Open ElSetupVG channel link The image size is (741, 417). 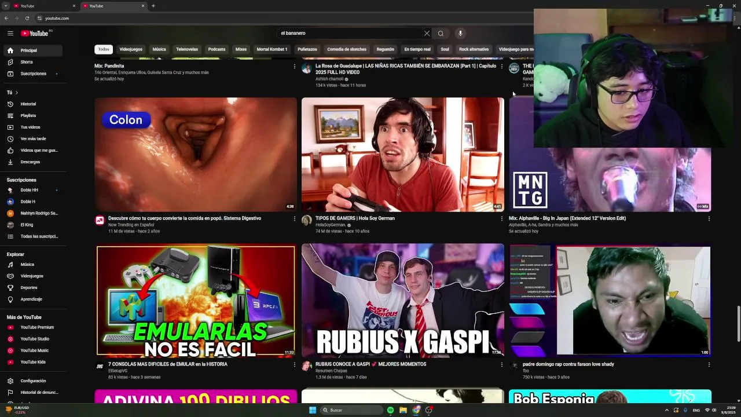click(x=118, y=371)
